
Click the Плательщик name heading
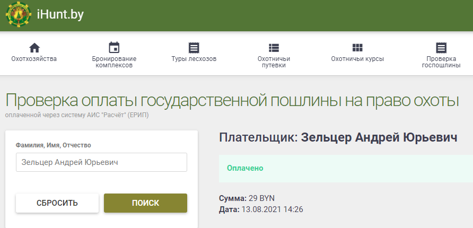(338, 137)
